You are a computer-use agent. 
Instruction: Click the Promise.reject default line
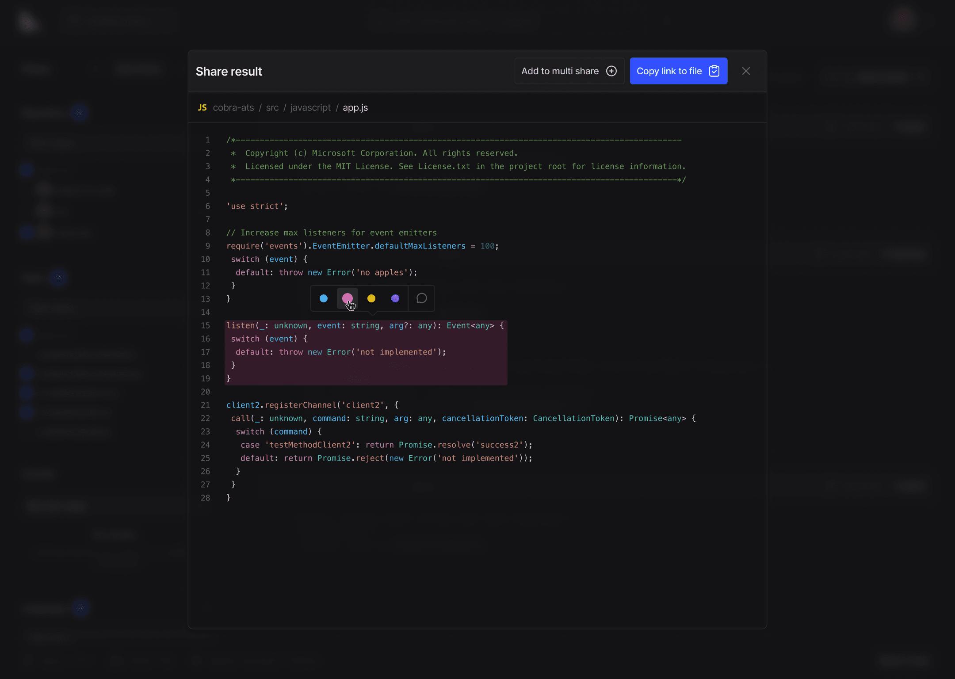click(x=386, y=458)
